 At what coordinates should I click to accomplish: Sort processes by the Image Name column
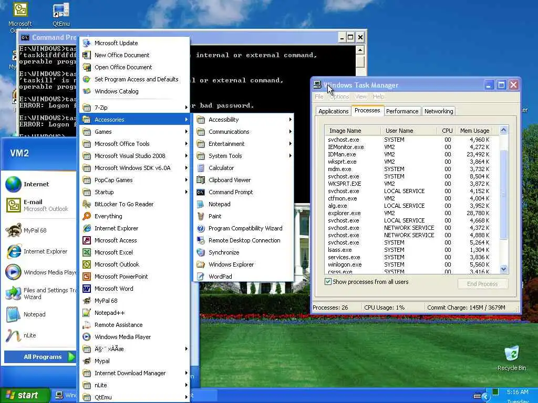click(353, 131)
